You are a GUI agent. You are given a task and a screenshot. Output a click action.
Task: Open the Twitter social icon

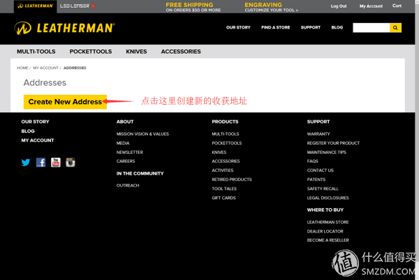(x=26, y=162)
